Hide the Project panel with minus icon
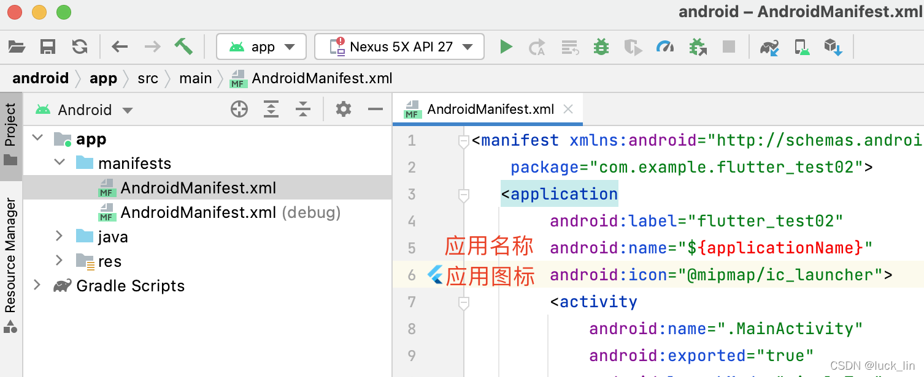Viewport: 924px width, 377px height. tap(375, 110)
